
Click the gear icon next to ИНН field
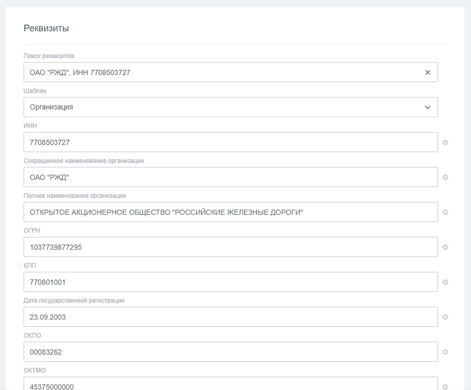[x=445, y=142]
